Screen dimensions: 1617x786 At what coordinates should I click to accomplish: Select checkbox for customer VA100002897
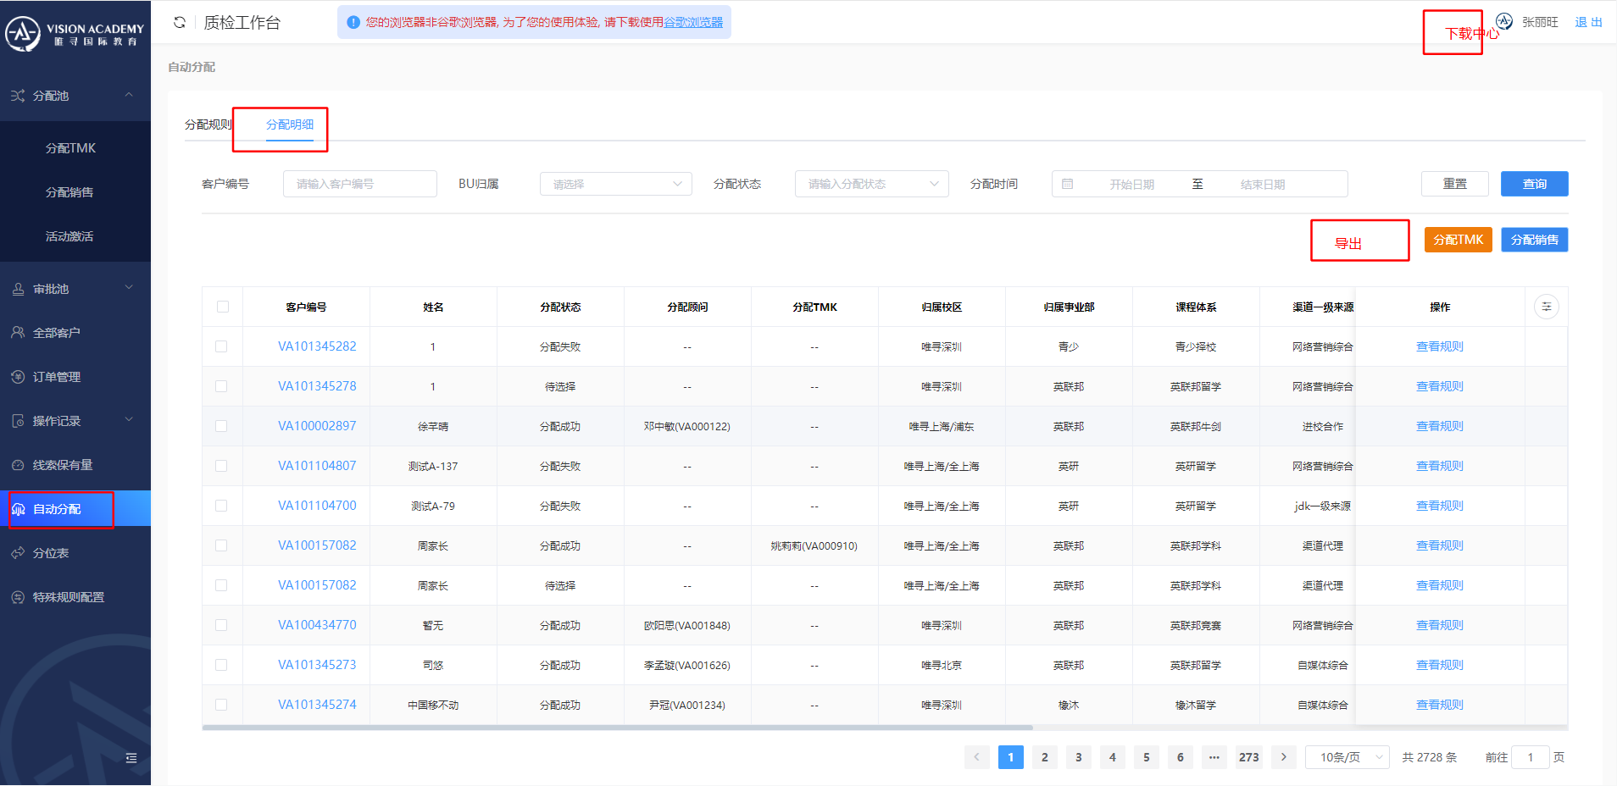pos(221,426)
